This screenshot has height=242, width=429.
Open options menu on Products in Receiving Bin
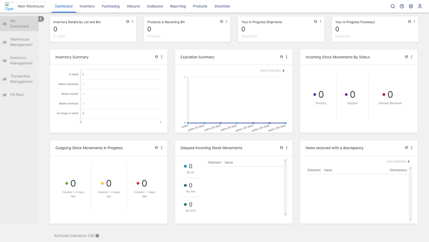[227, 22]
